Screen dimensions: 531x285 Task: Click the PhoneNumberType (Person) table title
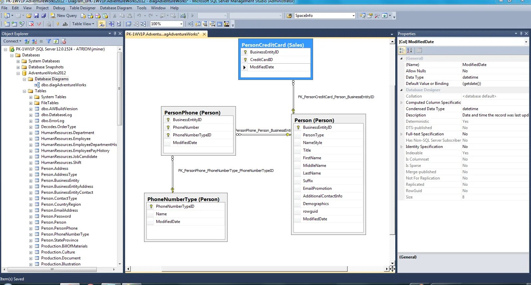click(183, 199)
